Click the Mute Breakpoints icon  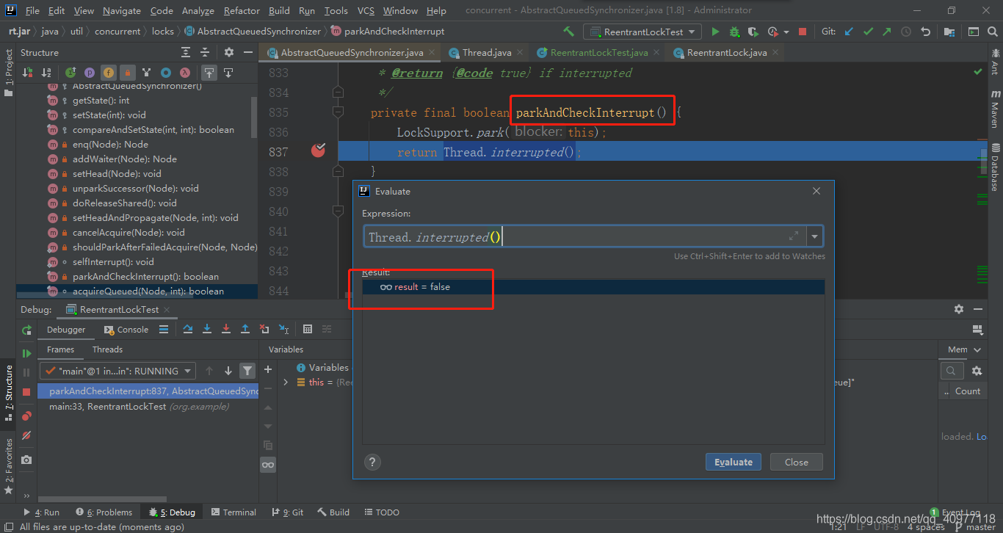[26, 435]
